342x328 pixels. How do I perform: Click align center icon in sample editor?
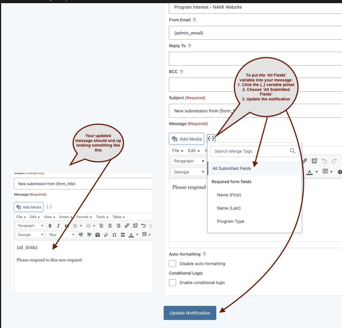click(110, 226)
